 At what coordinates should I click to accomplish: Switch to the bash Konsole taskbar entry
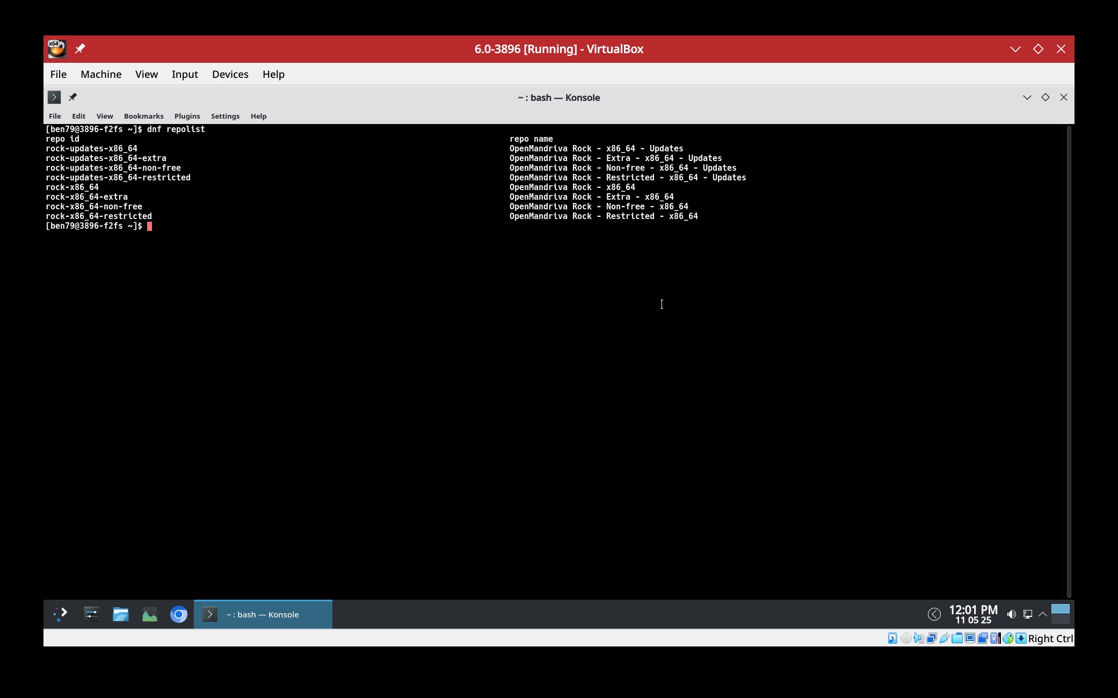pyautogui.click(x=263, y=614)
